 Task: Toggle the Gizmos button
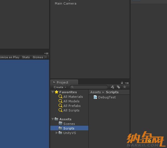(x=38, y=57)
